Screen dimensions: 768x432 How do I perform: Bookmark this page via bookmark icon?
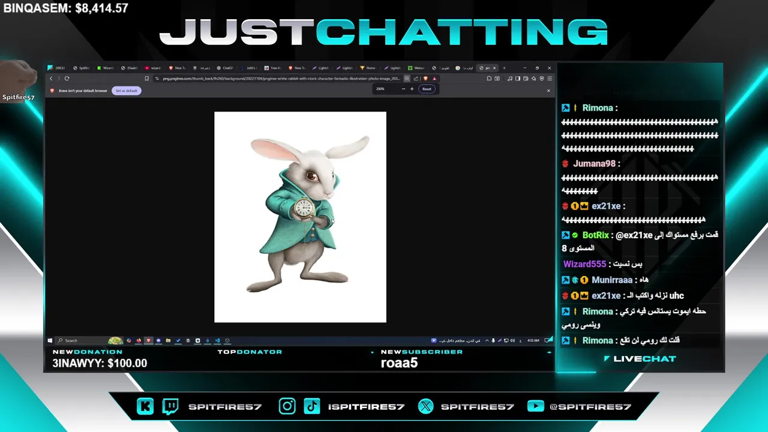point(147,79)
